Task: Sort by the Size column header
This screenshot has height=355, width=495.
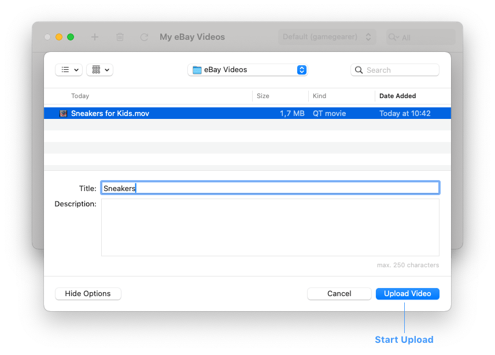Action: click(x=263, y=96)
